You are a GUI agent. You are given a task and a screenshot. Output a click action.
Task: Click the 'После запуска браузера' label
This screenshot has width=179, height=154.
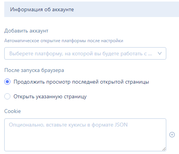34,70
